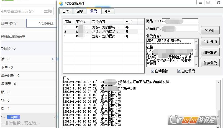Maximize the PDD客服助手 window
Image resolution: width=223 pixels, height=128 pixels.
208,2
